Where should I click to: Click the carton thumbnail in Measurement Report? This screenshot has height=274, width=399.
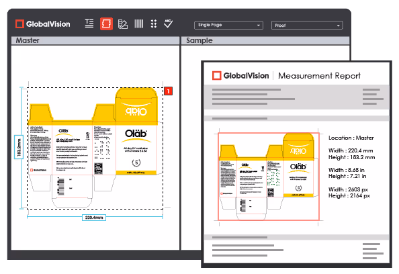(269, 177)
